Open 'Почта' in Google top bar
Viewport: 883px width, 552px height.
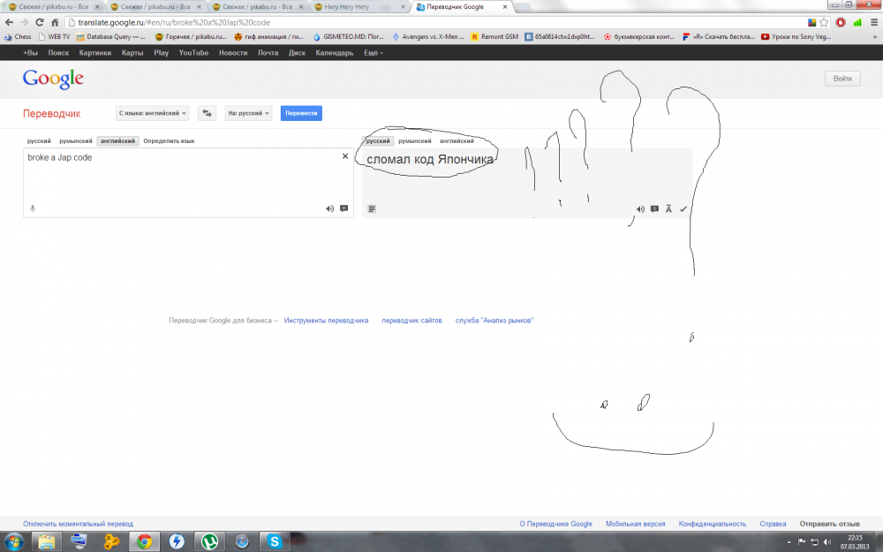(268, 53)
